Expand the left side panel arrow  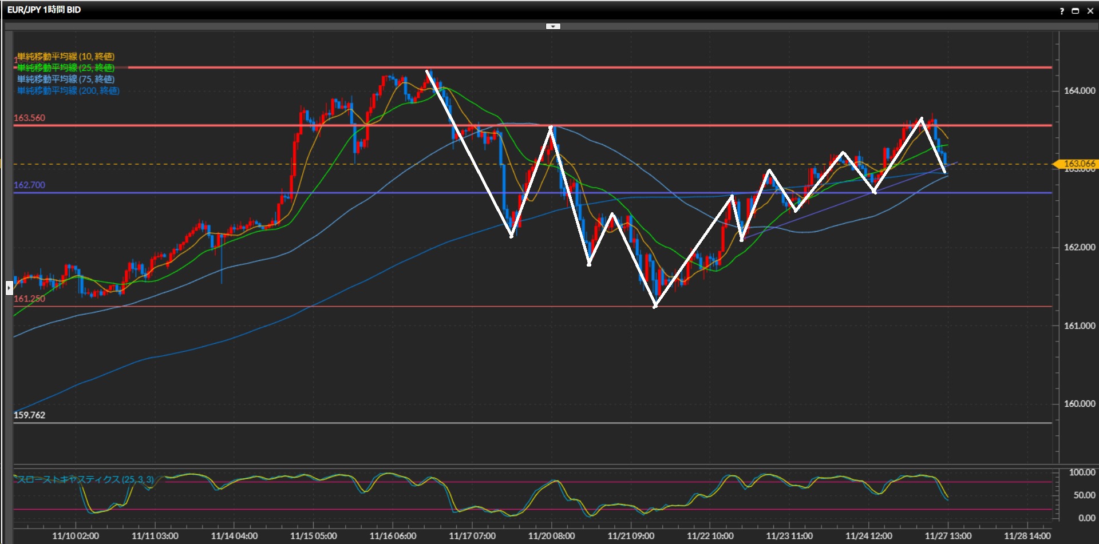(x=9, y=288)
